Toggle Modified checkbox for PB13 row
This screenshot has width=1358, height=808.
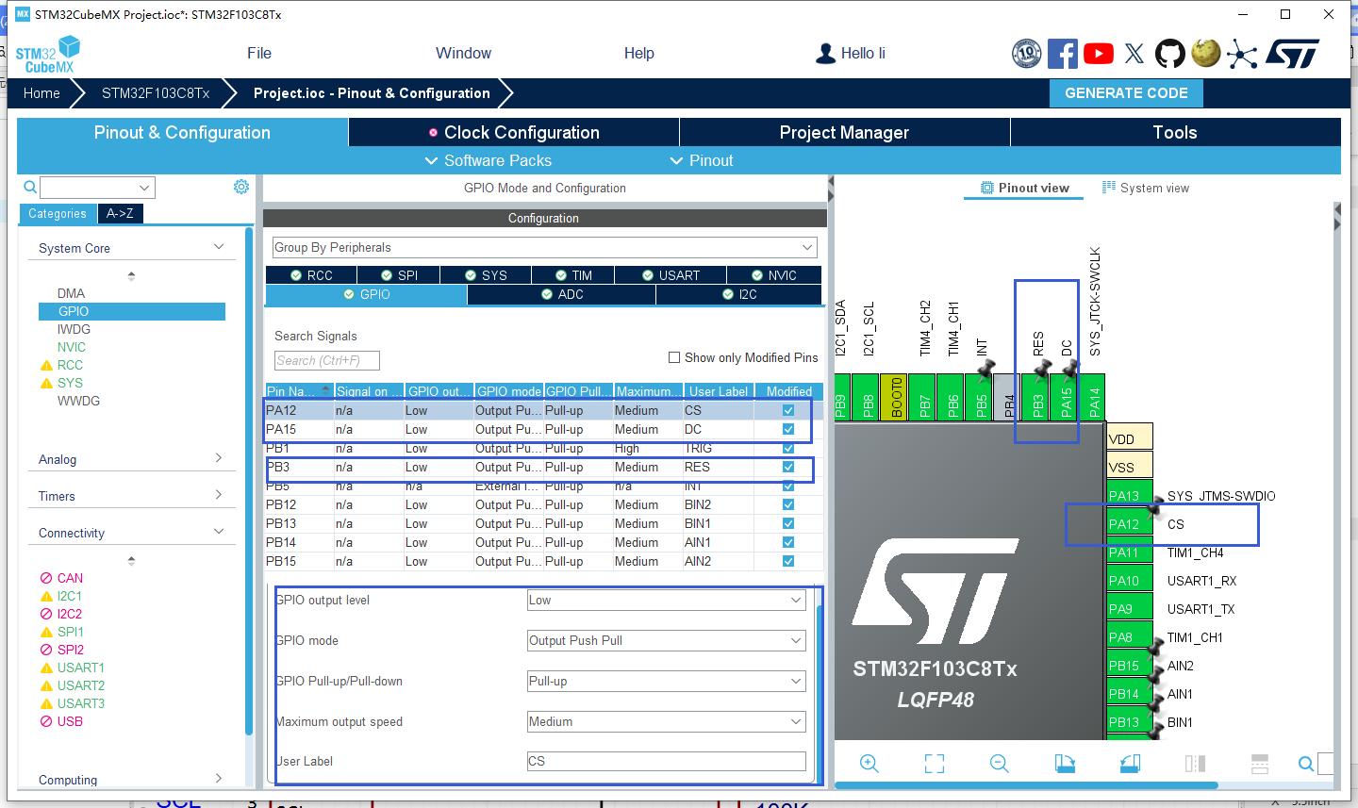[x=788, y=523]
